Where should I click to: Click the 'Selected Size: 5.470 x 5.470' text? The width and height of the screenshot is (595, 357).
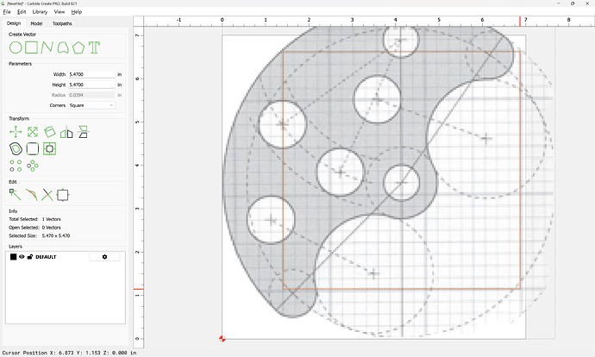tap(40, 235)
